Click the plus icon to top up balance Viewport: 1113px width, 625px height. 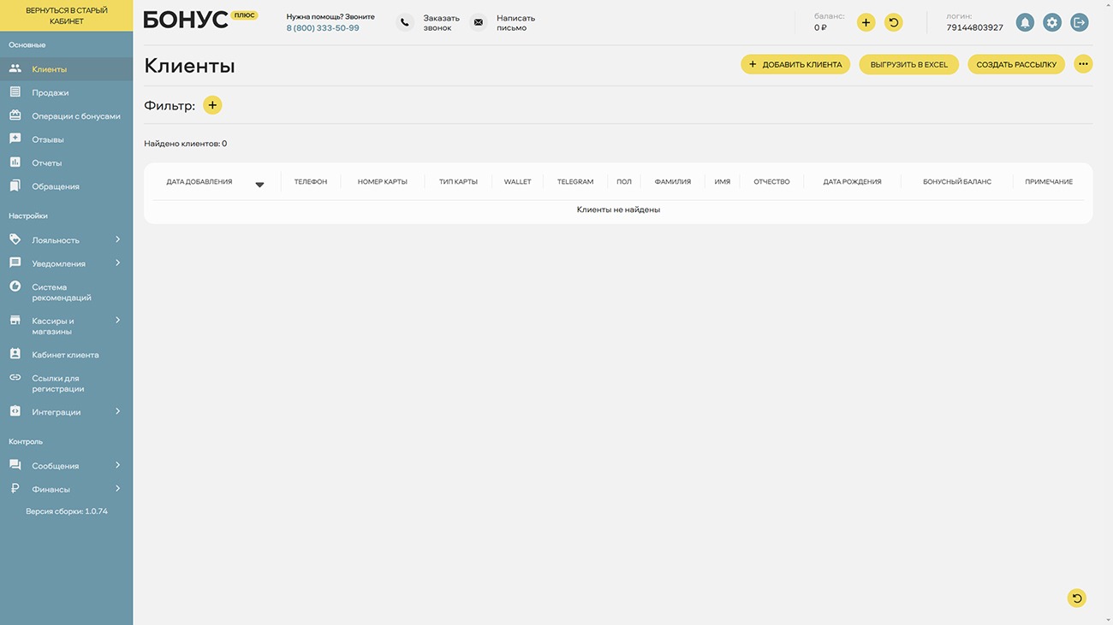tap(866, 23)
